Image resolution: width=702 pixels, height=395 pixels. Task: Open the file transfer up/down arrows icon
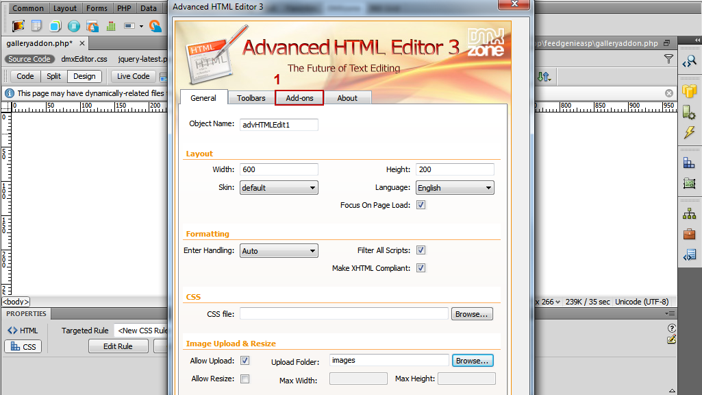click(x=544, y=77)
